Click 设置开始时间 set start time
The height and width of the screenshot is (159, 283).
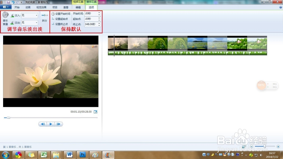[61, 14]
